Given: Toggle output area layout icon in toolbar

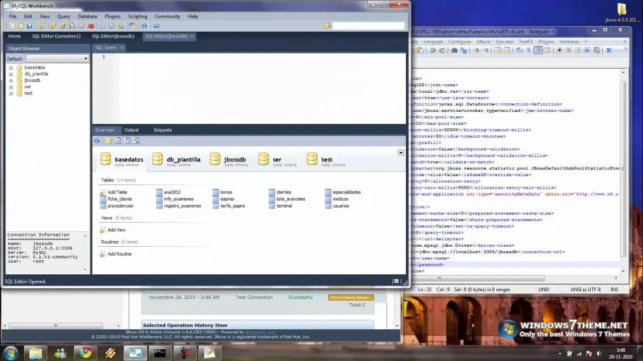Looking at the screenshot, I should tap(156, 26).
